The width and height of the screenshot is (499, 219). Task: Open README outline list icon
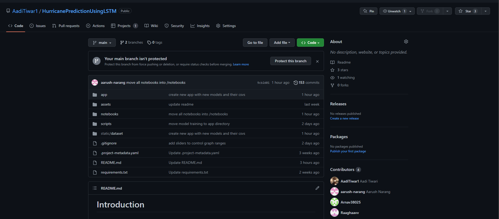pos(95,188)
